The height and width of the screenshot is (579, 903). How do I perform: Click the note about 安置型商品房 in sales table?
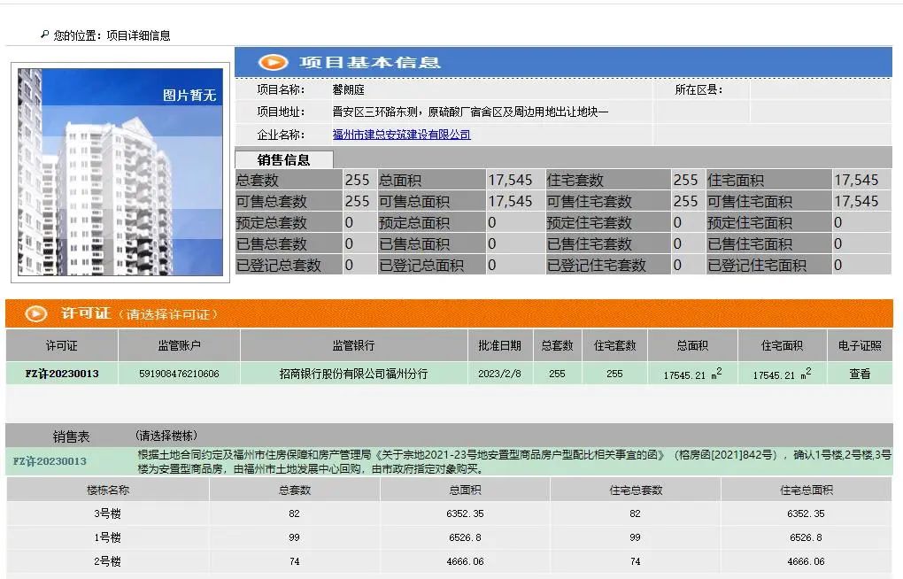click(x=514, y=462)
